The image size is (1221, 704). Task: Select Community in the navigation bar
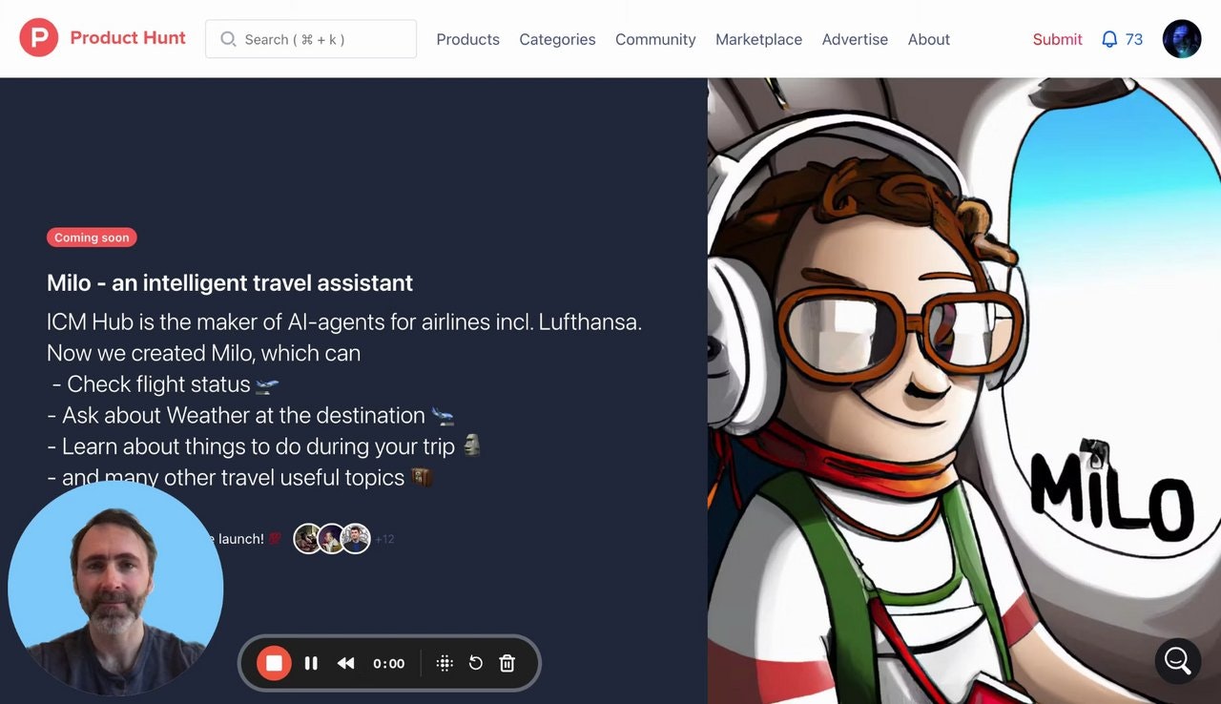click(x=655, y=39)
